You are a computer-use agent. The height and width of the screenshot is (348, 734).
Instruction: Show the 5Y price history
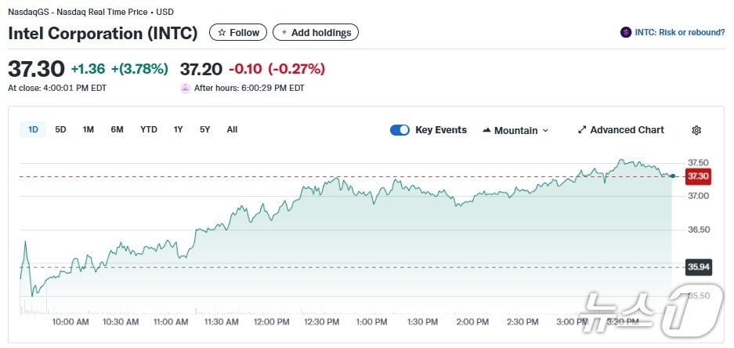[204, 129]
